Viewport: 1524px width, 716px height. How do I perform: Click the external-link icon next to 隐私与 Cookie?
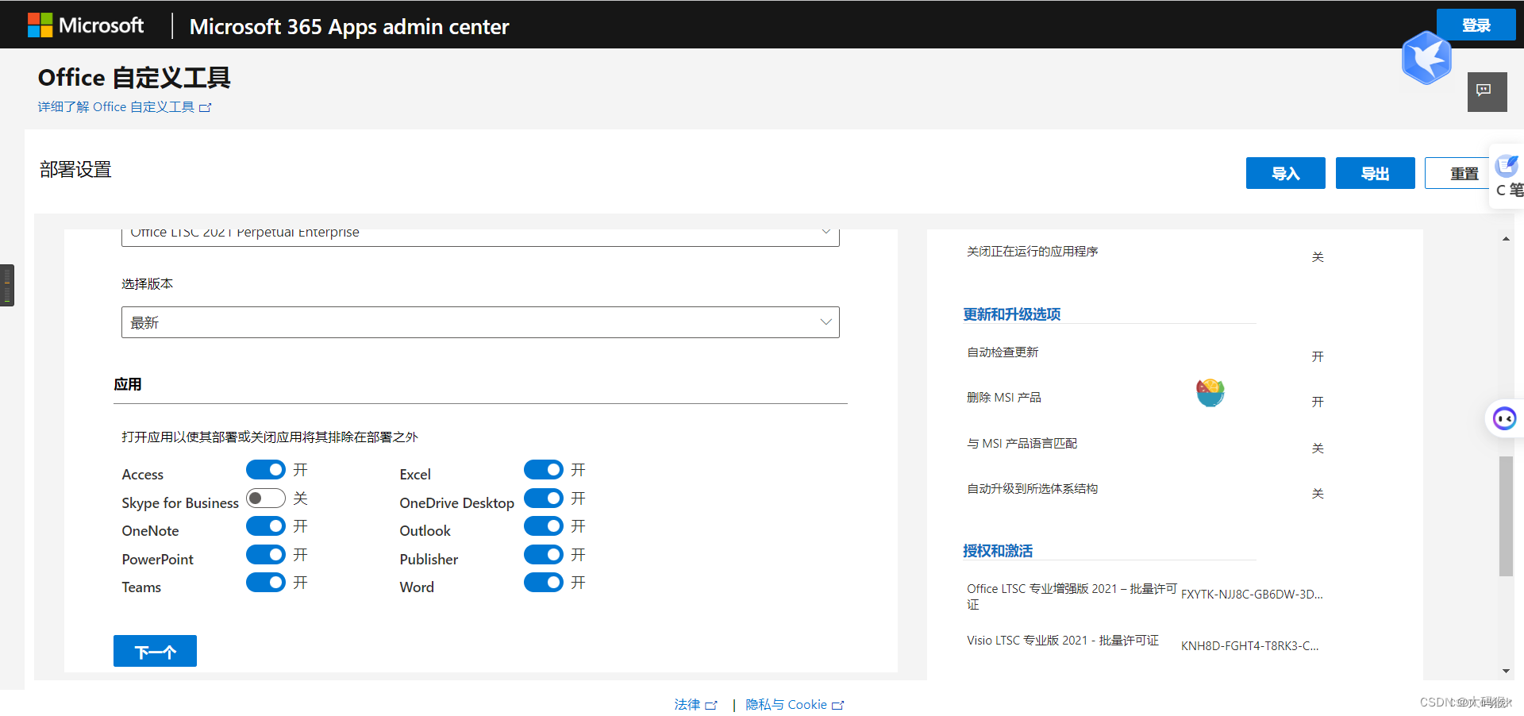point(838,705)
